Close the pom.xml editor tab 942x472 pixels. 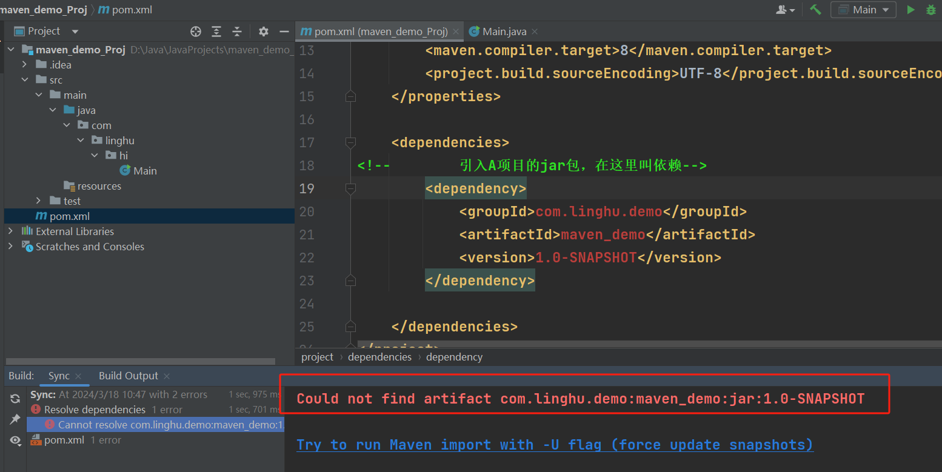tap(456, 32)
